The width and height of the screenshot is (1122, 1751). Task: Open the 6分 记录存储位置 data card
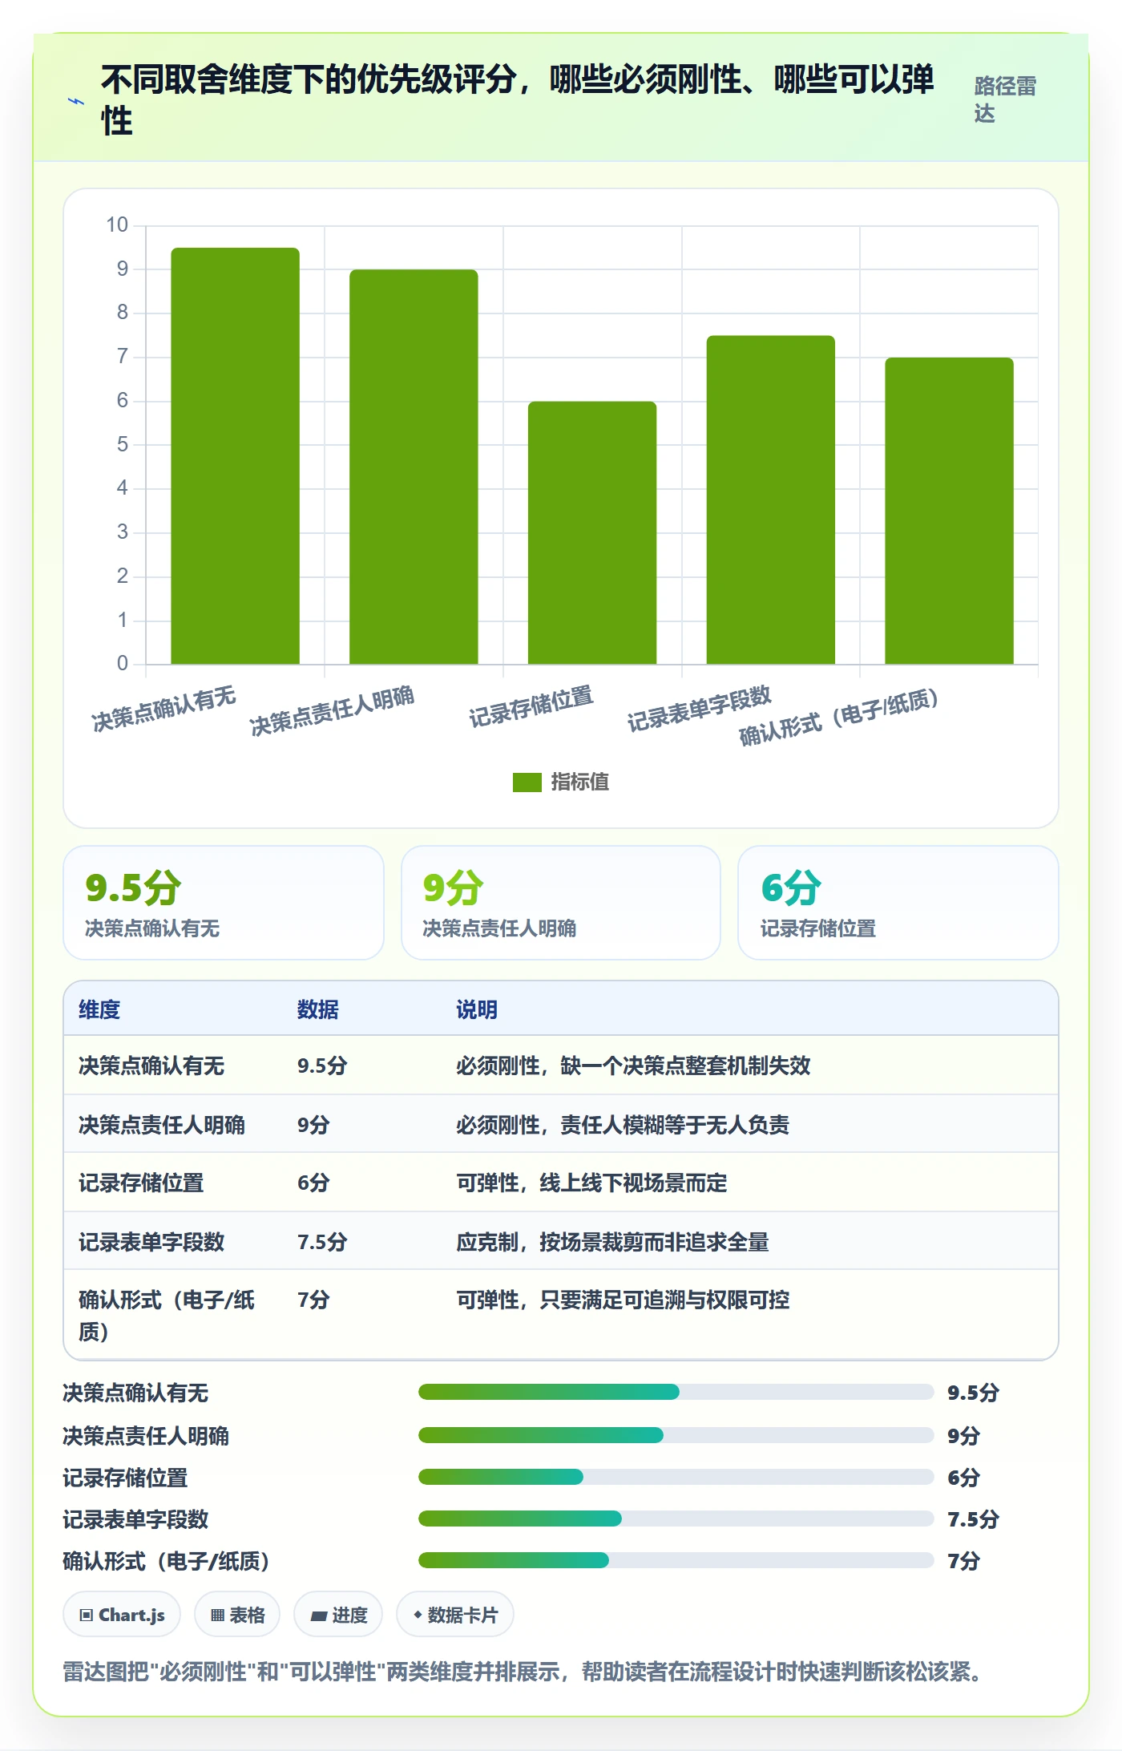tap(898, 903)
